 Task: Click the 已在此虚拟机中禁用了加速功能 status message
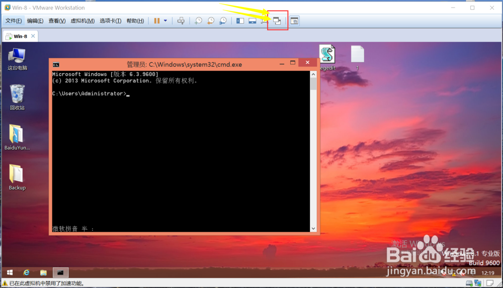coord(47,283)
